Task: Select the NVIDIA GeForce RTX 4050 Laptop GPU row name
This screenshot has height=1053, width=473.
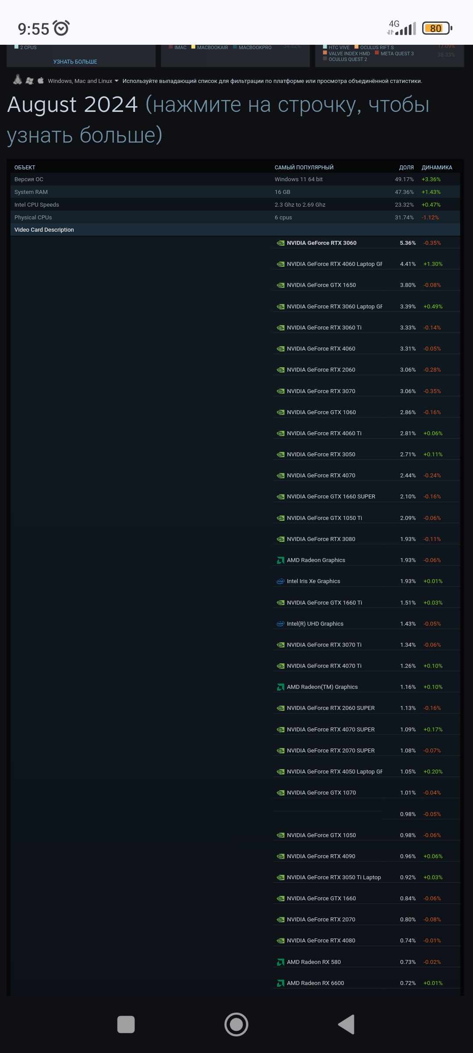Action: click(335, 772)
